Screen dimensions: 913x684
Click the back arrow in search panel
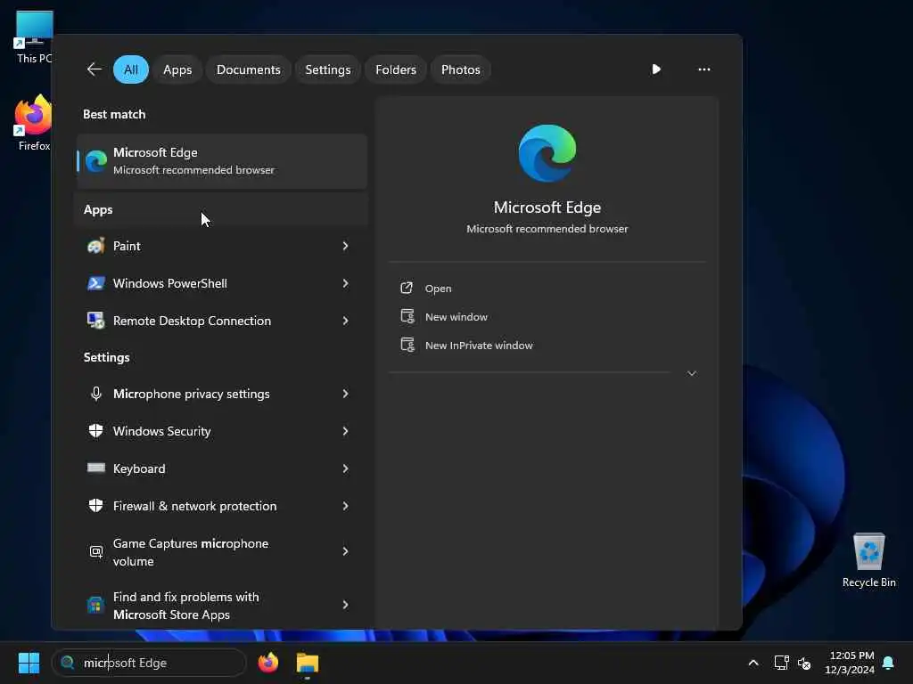pyautogui.click(x=95, y=69)
